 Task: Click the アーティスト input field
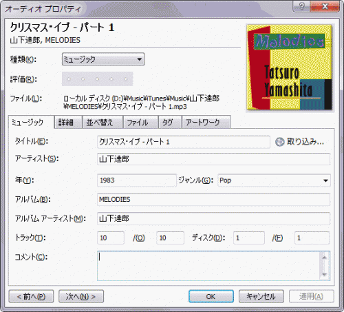pos(213,159)
